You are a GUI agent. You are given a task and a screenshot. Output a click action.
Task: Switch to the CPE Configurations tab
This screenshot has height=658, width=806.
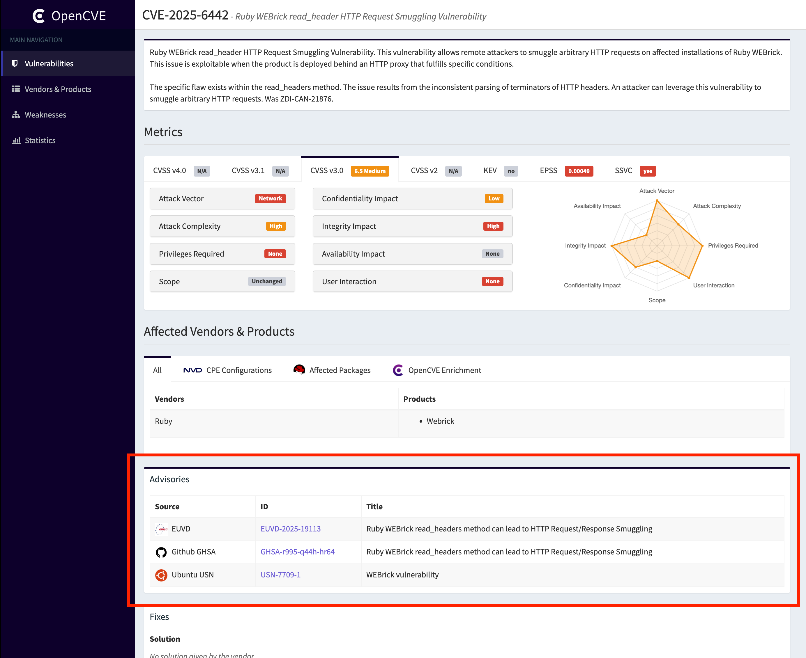point(227,370)
